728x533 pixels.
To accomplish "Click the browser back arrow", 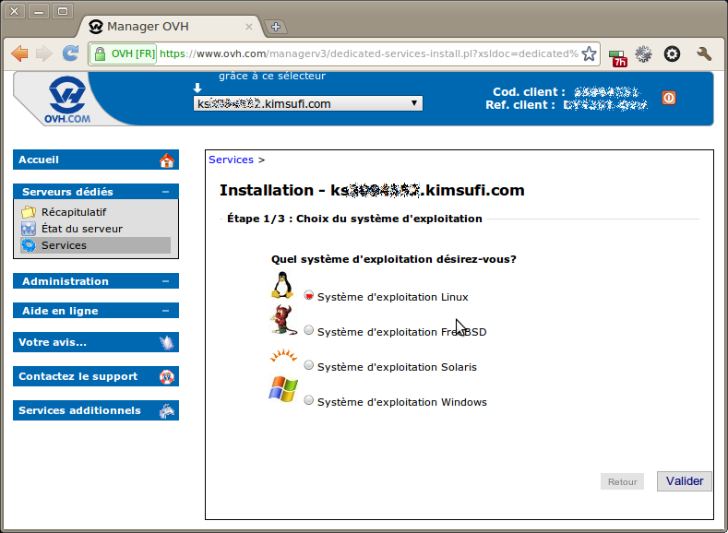I will click(x=20, y=53).
